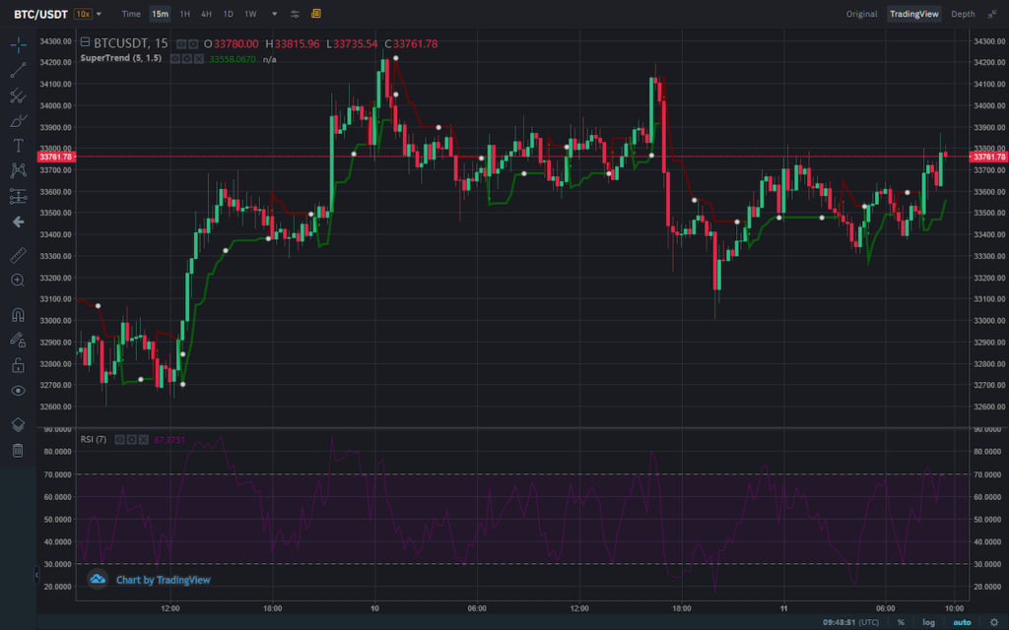Image resolution: width=1009 pixels, height=630 pixels.
Task: Expand more time intervals dropdown arrow
Action: 274,14
